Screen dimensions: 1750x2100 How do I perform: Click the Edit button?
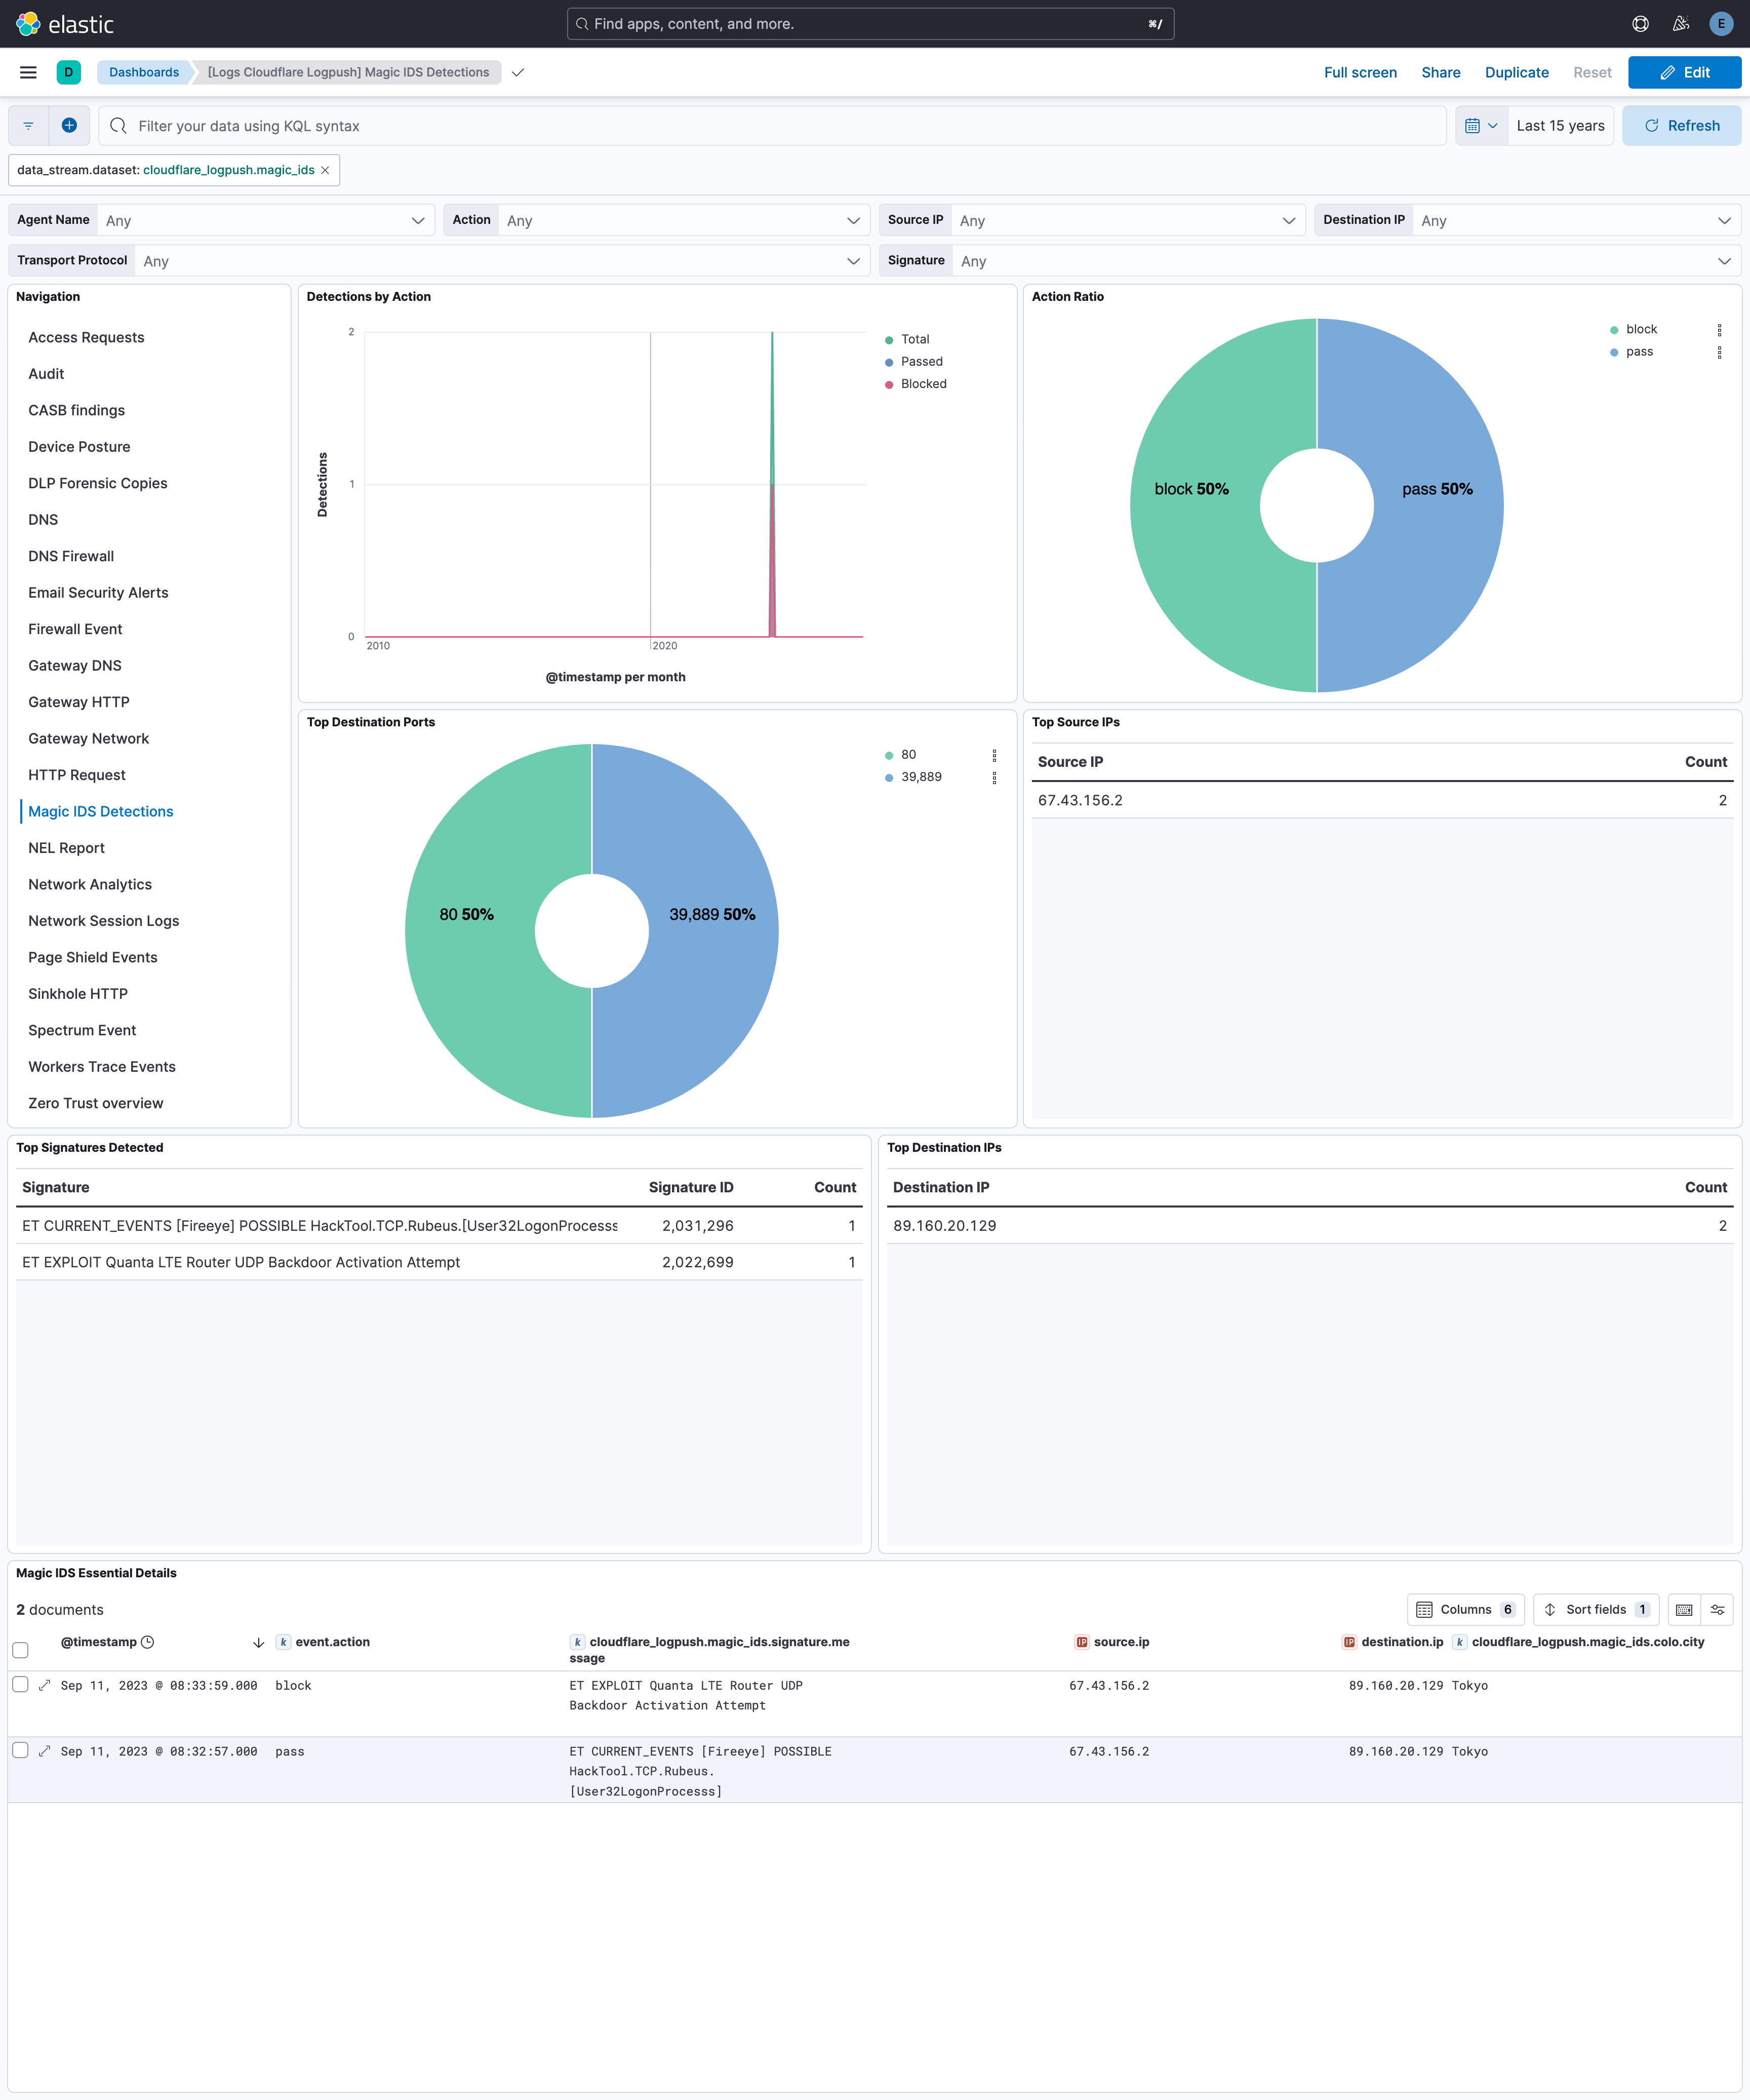tap(1684, 72)
